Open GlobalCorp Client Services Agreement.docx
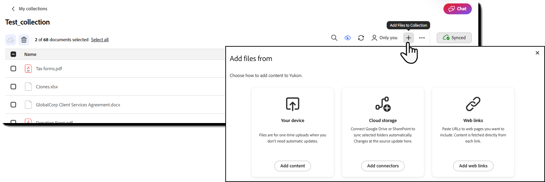The image size is (545, 182). coord(78,105)
